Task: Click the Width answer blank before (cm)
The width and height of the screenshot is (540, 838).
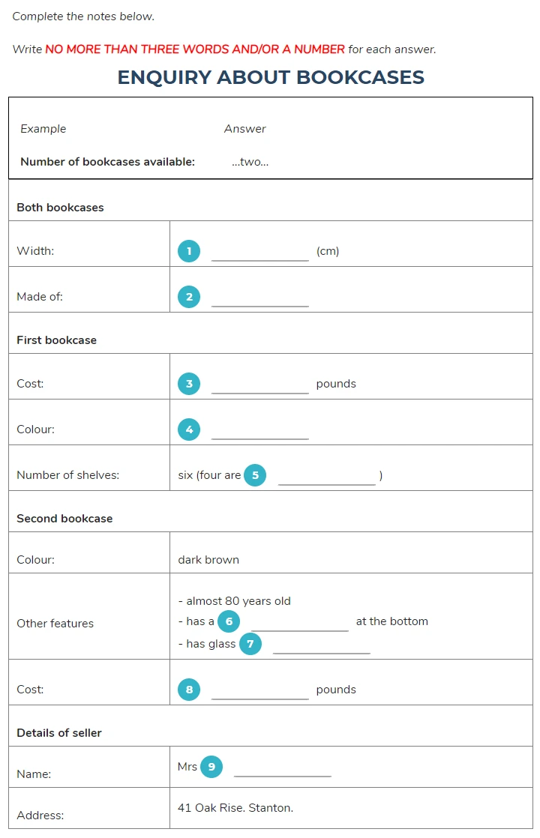Action: (x=260, y=253)
